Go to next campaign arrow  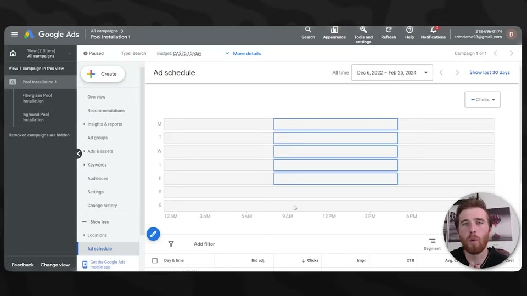[511, 53]
